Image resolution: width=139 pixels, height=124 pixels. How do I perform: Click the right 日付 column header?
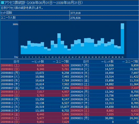coord(86,61)
